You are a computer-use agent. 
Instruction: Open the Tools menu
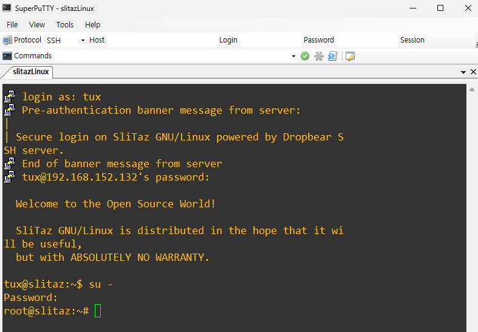65,25
